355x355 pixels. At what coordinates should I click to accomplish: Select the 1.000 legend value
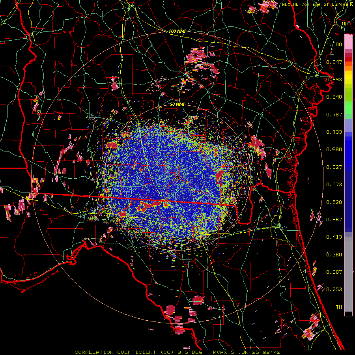click(x=334, y=44)
